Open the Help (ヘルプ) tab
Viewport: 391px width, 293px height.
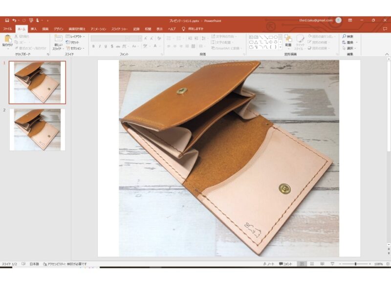pos(172,29)
